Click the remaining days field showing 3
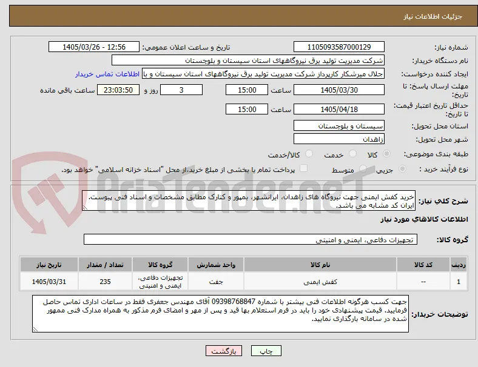The width and height of the screenshot is (478, 367). coord(181,90)
